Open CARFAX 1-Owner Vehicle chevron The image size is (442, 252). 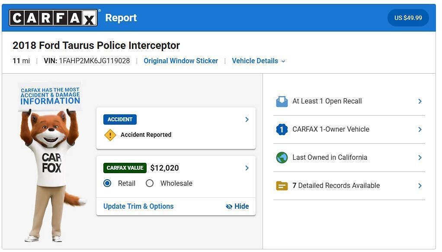(420, 129)
